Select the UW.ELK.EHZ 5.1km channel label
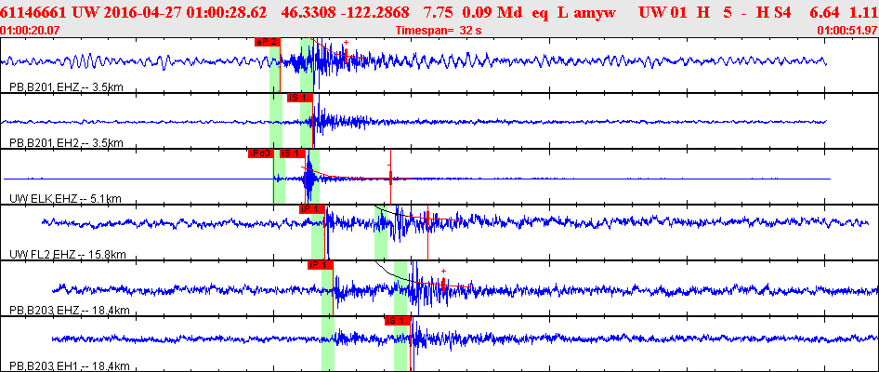 66,199
